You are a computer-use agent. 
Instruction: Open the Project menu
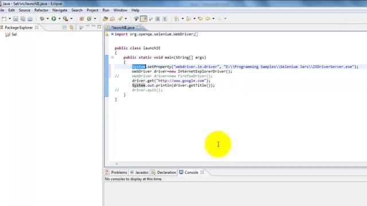[x=92, y=10]
